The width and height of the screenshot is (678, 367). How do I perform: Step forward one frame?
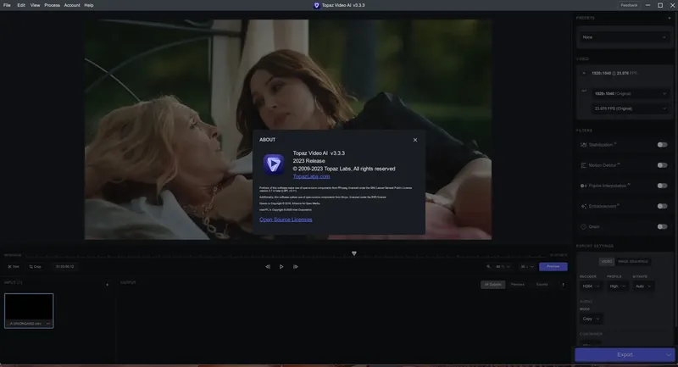point(295,267)
